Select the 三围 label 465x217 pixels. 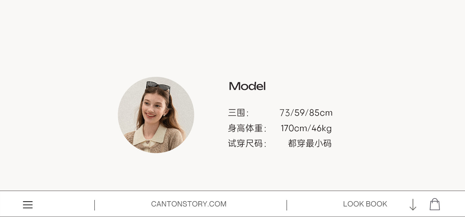click(x=238, y=113)
